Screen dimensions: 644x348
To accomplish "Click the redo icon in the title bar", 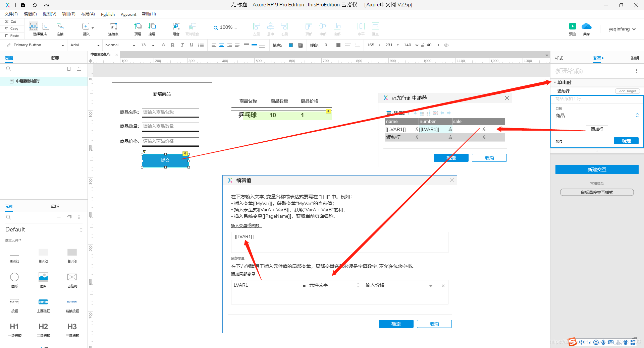I will pyautogui.click(x=47, y=5).
